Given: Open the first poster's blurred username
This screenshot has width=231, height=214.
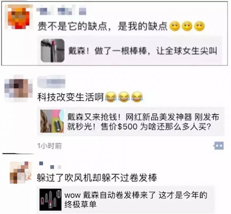Looking at the screenshot, I should point(62,10).
